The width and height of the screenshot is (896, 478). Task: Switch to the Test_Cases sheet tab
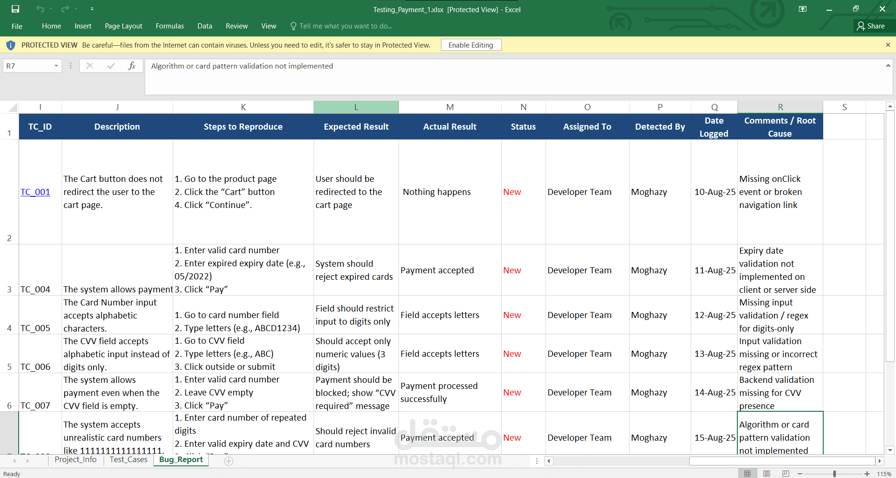click(x=129, y=460)
